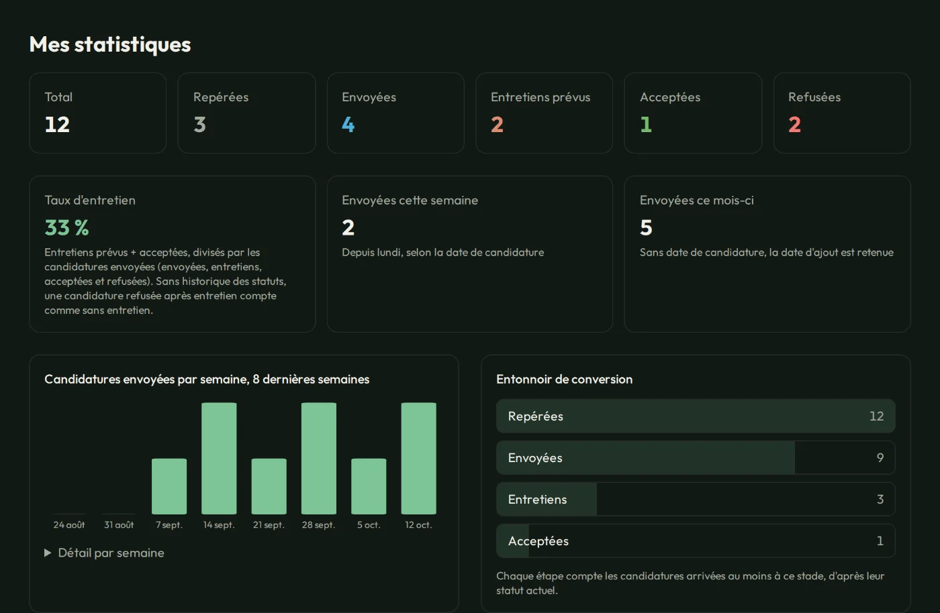Screen dimensions: 940x613
Task: Click the Envoyées cette semaine card title
Action: point(410,201)
